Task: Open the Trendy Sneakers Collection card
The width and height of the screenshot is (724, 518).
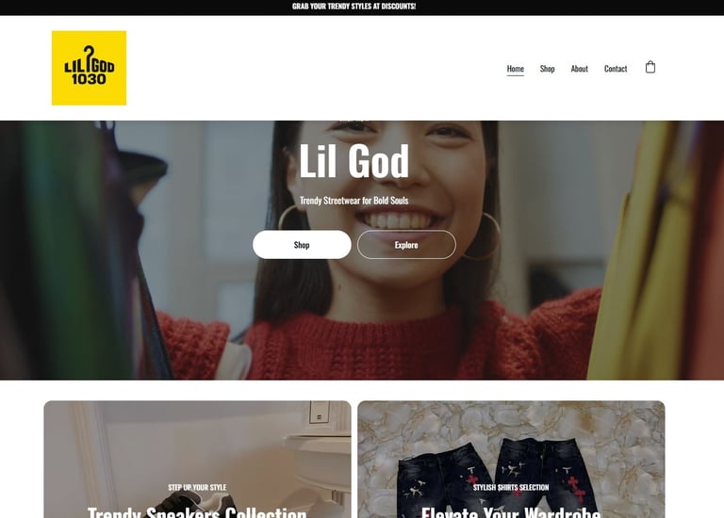Action: coord(198,460)
